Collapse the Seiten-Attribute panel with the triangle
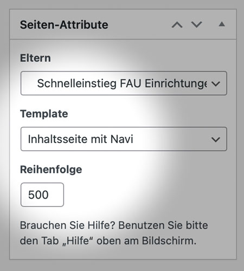 222,24
